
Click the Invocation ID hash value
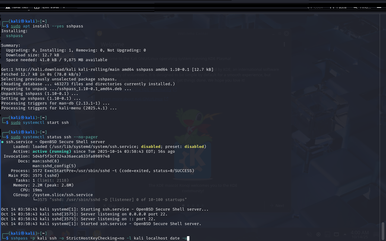[71, 156]
